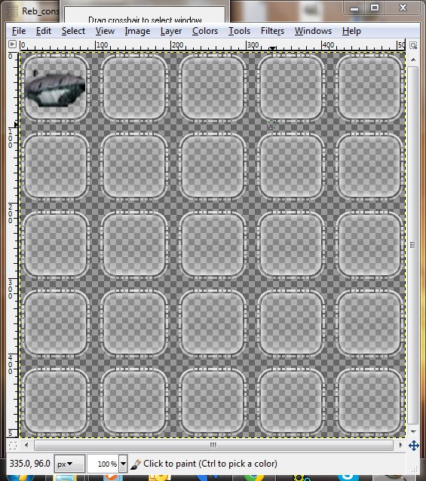
Task: Open the Layer menu
Action: 171,31
